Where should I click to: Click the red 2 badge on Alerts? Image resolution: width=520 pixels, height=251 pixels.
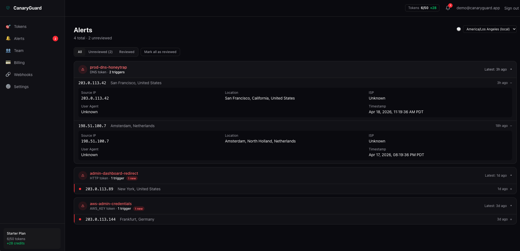coord(55,39)
